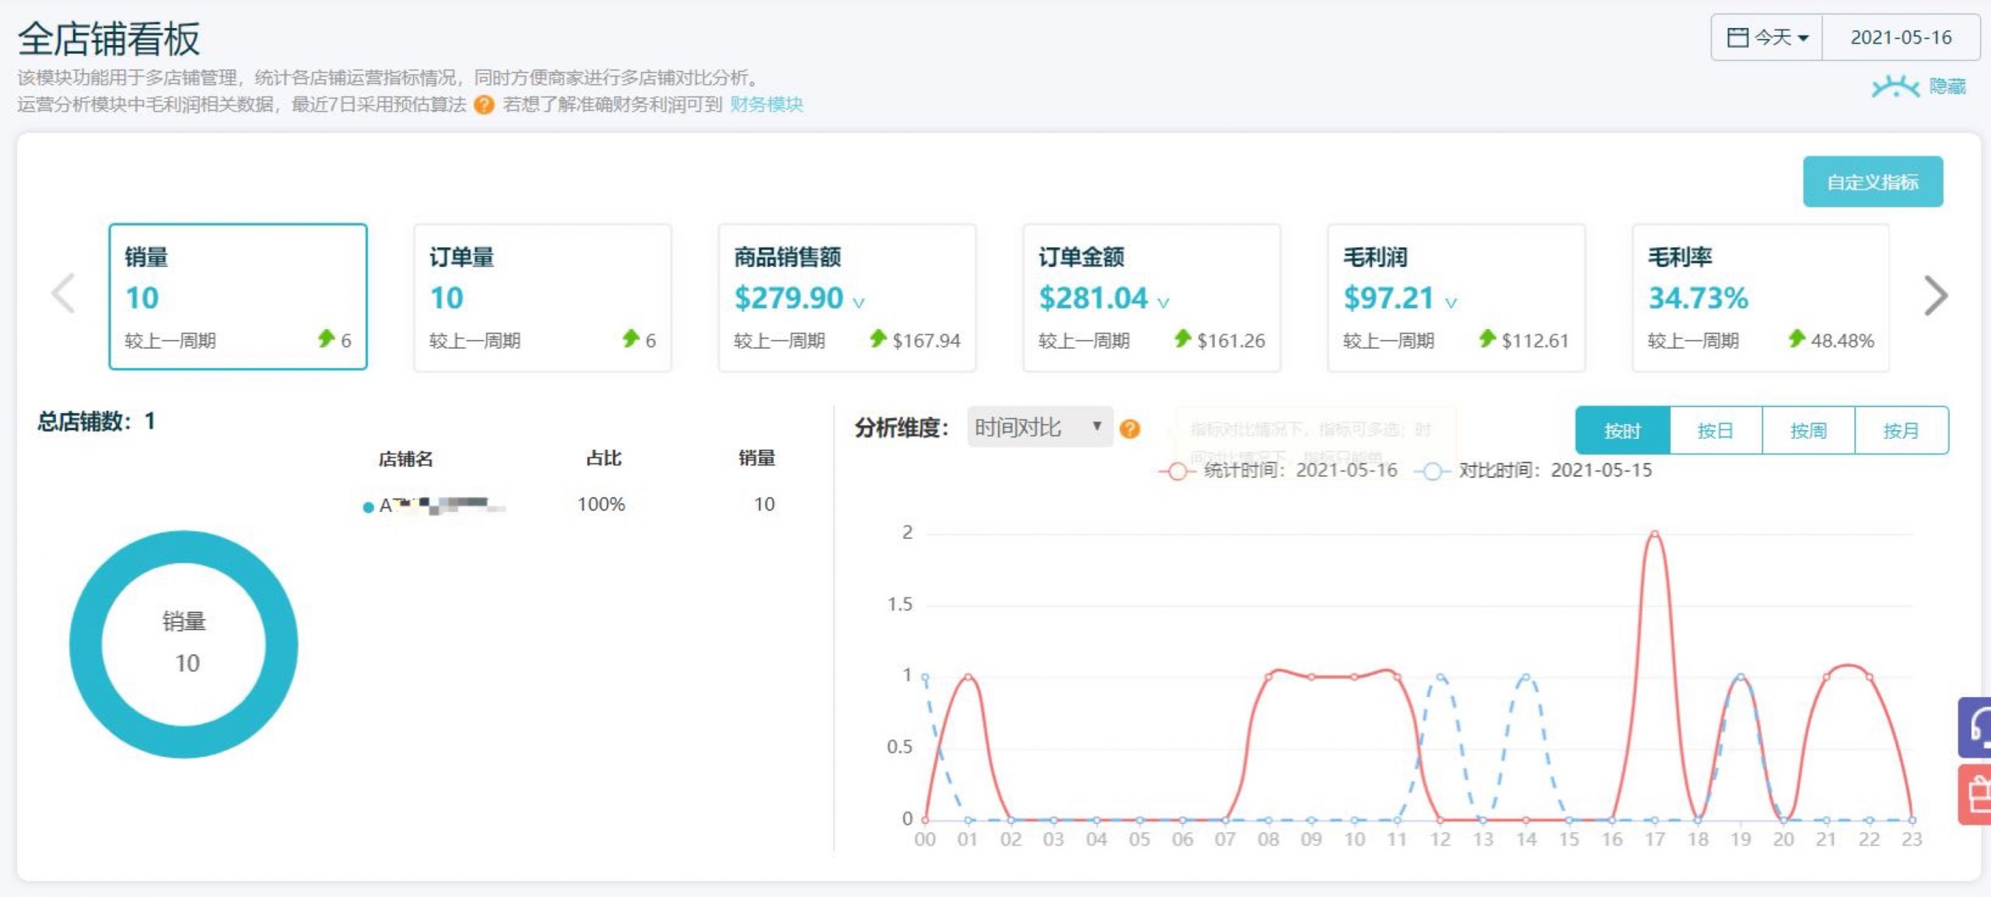Image resolution: width=1991 pixels, height=897 pixels.
Task: Click the red data point at hour 17 peak
Action: coord(1655,534)
